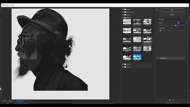Click the Stylize folder label
The width and height of the screenshot is (190, 107).
click(x=129, y=64)
